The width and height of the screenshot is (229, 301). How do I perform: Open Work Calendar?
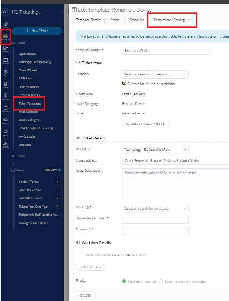click(28, 111)
